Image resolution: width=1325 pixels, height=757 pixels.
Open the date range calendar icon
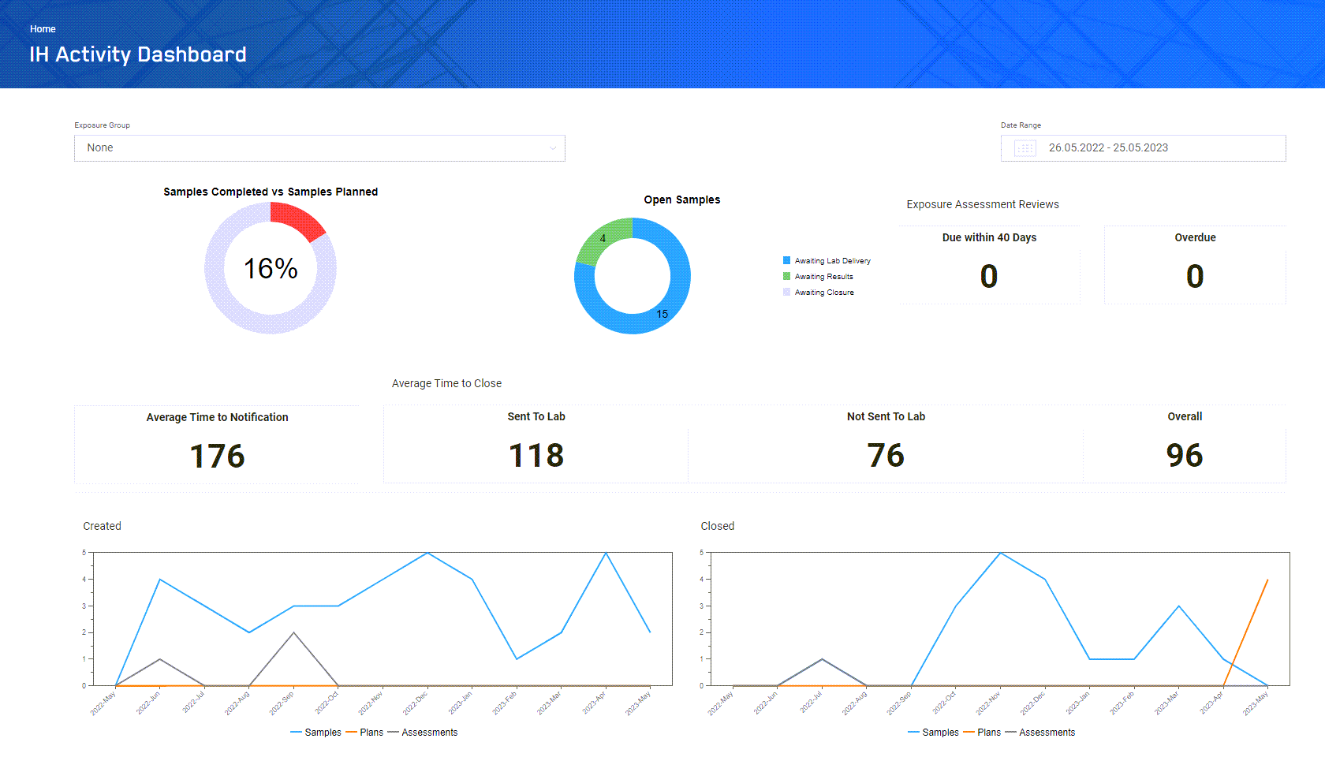(1024, 147)
